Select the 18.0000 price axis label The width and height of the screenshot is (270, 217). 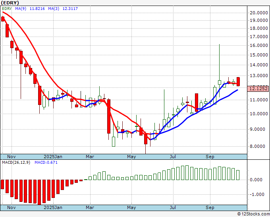258,28
